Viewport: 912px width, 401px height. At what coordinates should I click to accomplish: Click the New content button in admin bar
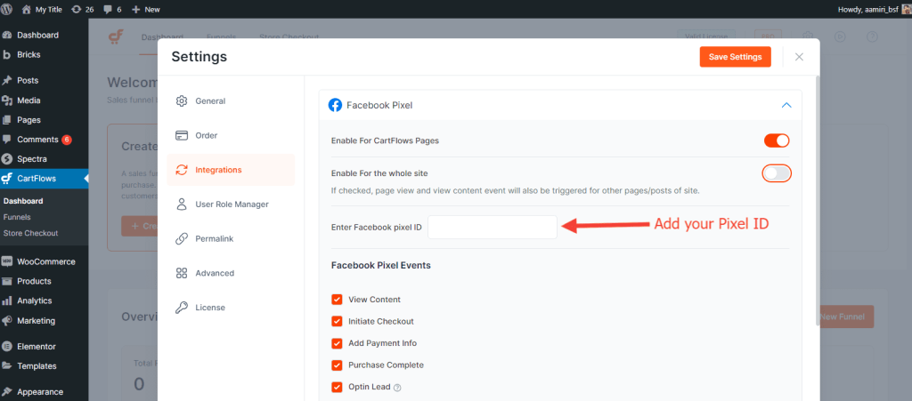pyautogui.click(x=146, y=9)
